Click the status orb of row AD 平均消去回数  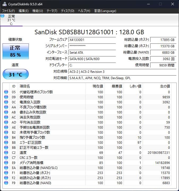tap(6, 122)
